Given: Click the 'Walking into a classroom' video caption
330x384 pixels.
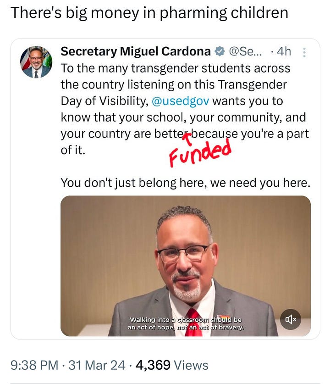Looking at the screenshot, I should (x=186, y=323).
